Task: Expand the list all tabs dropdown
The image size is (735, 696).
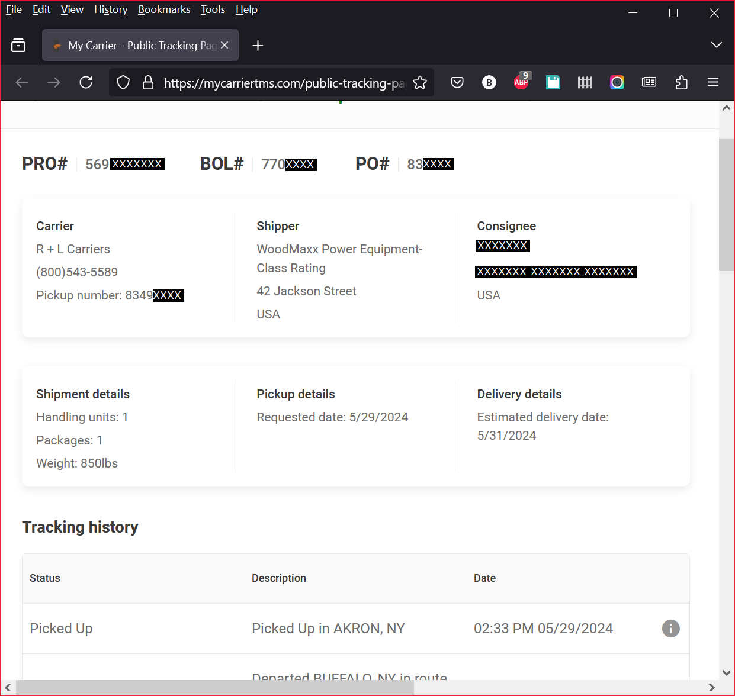Action: click(716, 45)
